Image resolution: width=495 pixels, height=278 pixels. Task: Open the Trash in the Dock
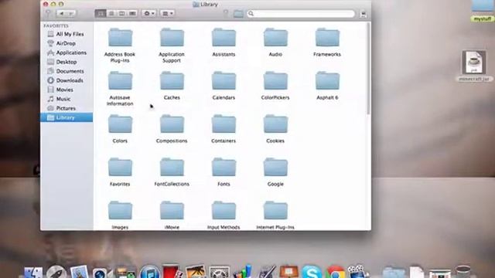(463, 272)
